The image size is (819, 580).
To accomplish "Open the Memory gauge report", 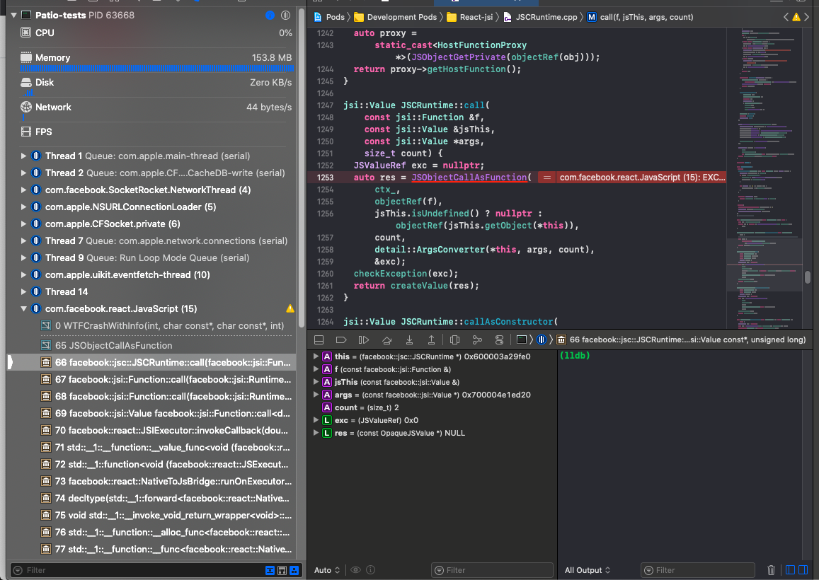I will click(156, 57).
